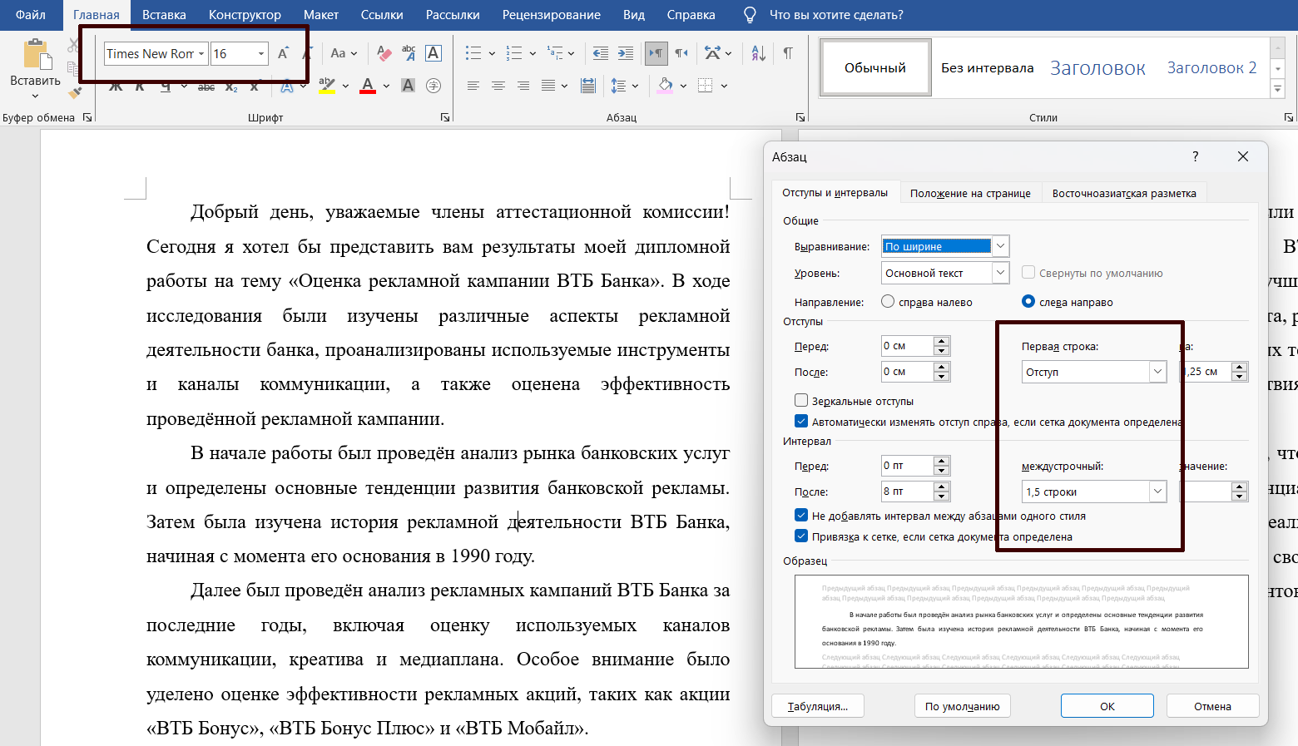Screen dimensions: 1298x746
Task: Increase font size with the A button
Action: [x=283, y=53]
